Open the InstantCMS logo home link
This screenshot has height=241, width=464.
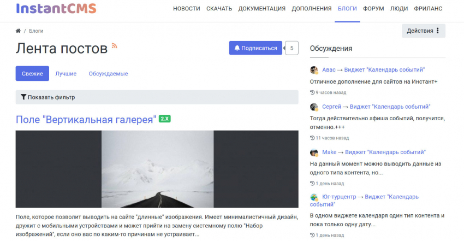(x=56, y=9)
